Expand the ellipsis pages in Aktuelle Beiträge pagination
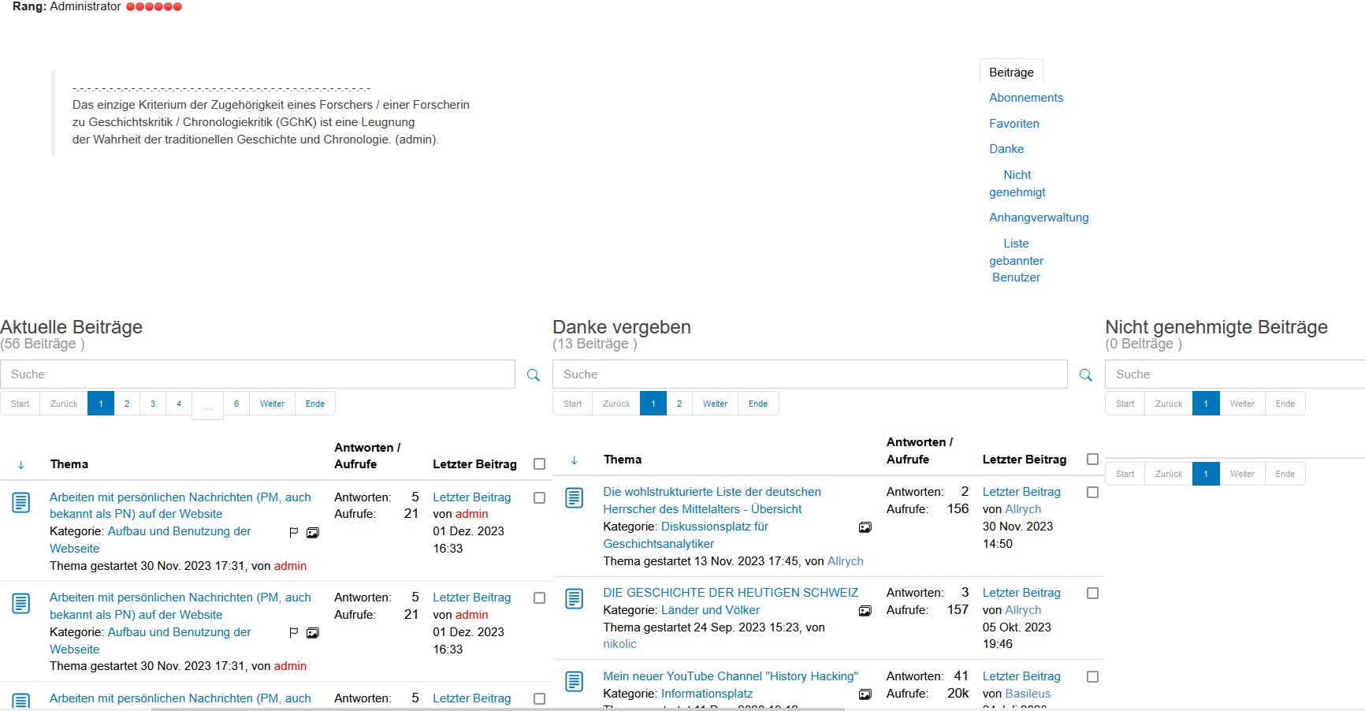This screenshot has height=711, width=1365. pyautogui.click(x=207, y=406)
